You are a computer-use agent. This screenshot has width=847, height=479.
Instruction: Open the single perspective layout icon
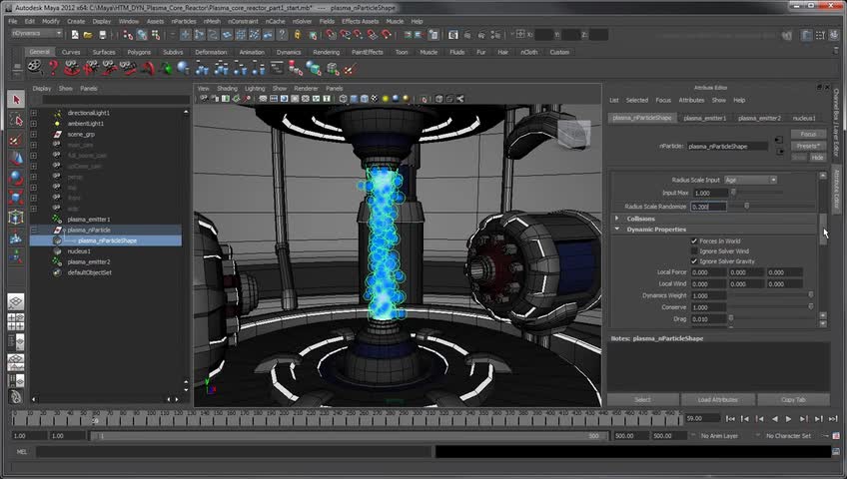coord(16,302)
